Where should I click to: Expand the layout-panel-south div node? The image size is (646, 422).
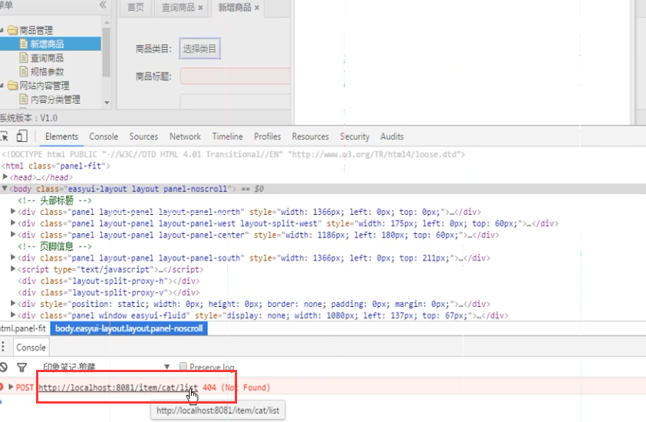point(13,258)
